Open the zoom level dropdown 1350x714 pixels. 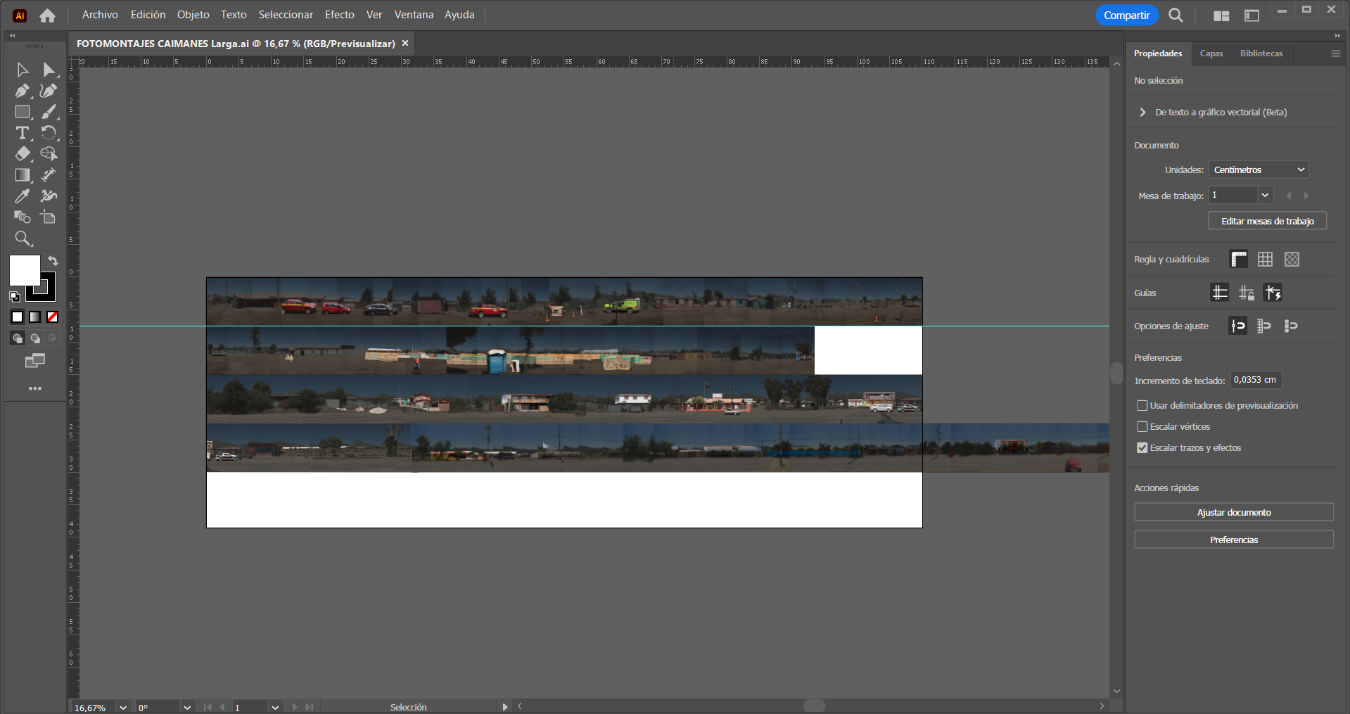123,707
